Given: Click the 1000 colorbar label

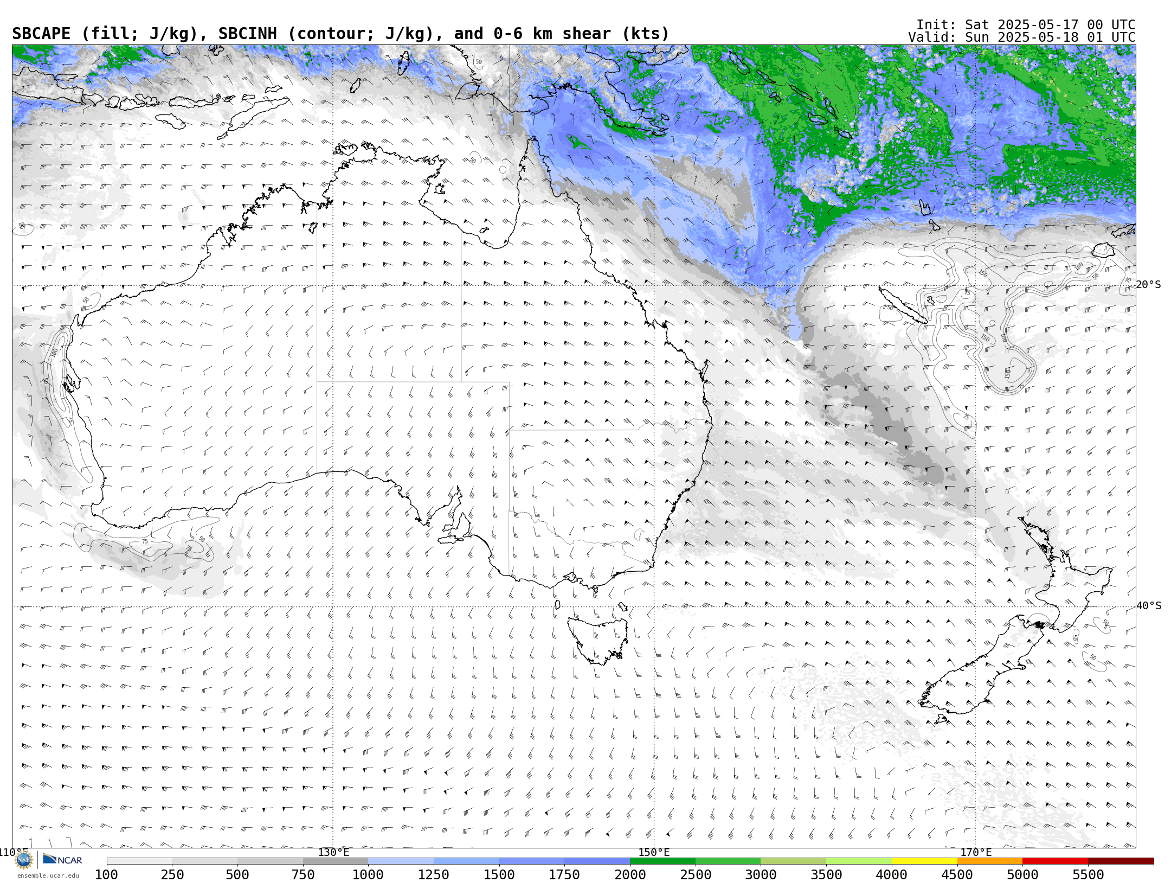Looking at the screenshot, I should click(368, 874).
